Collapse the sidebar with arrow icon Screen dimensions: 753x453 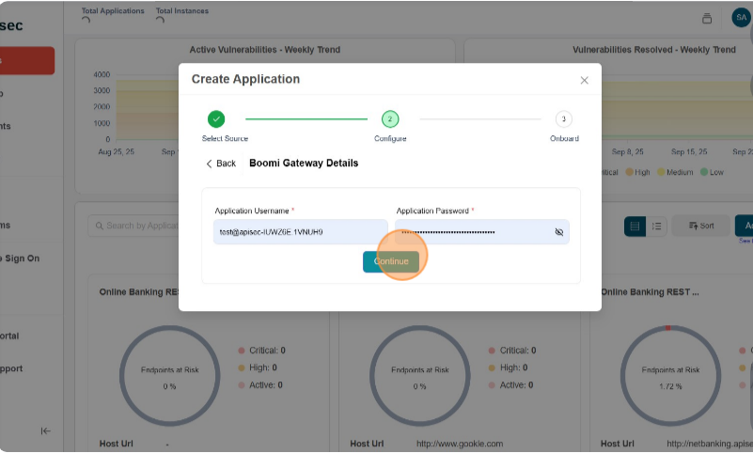(45, 430)
